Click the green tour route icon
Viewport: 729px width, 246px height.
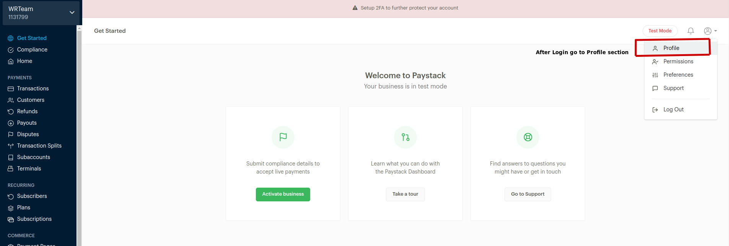[x=405, y=137]
